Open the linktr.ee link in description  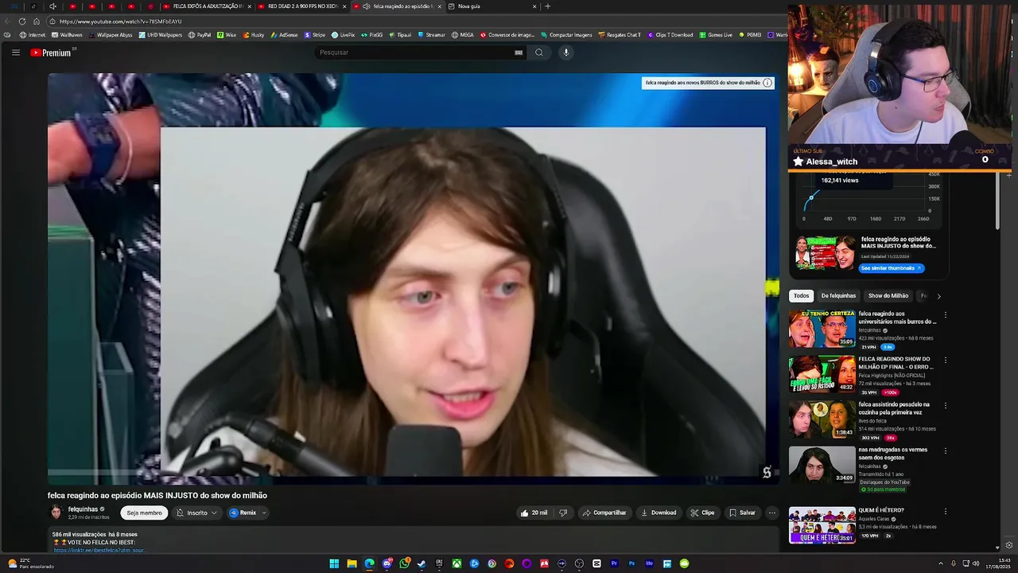point(99,550)
